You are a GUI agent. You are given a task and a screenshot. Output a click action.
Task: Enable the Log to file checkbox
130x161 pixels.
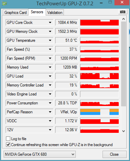point(8,139)
